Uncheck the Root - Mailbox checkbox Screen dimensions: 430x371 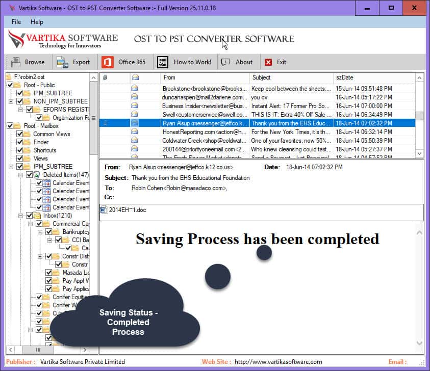(x=10, y=126)
